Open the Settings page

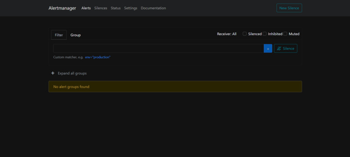point(131,8)
